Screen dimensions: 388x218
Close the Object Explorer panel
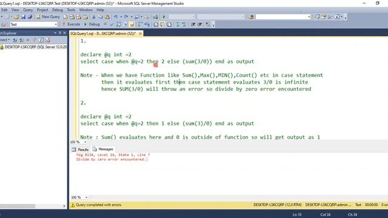coord(65,33)
